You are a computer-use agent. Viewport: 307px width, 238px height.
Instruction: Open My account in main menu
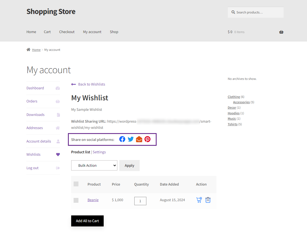click(92, 32)
